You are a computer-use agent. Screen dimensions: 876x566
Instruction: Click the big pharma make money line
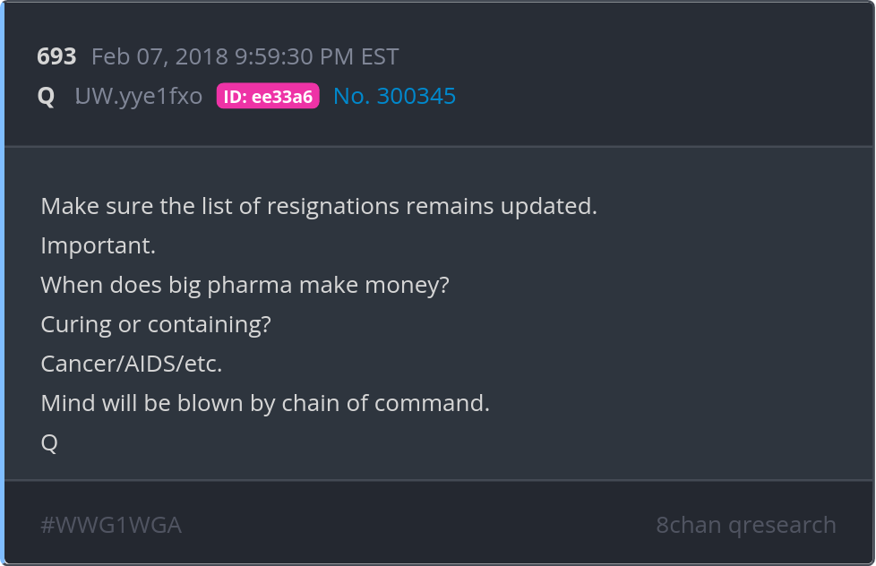(245, 285)
